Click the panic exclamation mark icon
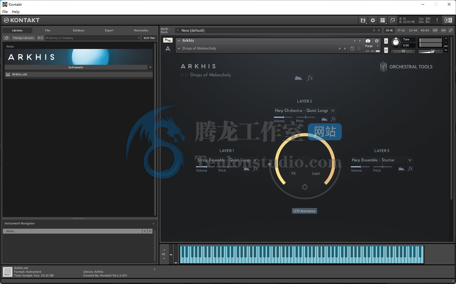 coord(437,20)
